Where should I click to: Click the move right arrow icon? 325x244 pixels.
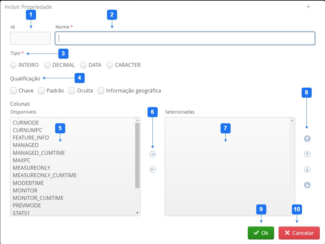tap(152, 154)
